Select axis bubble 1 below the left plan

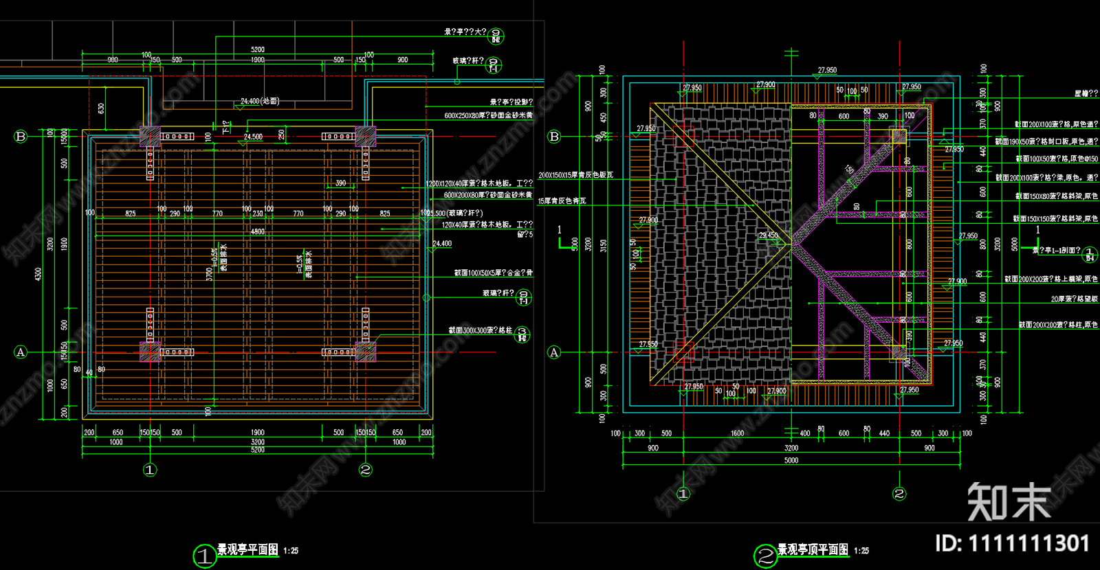pos(150,470)
